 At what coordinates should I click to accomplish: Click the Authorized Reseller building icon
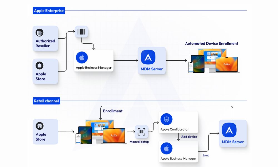coord(39,33)
